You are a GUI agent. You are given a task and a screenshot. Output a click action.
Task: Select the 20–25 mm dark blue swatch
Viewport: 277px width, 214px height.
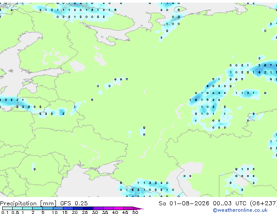[78, 208]
